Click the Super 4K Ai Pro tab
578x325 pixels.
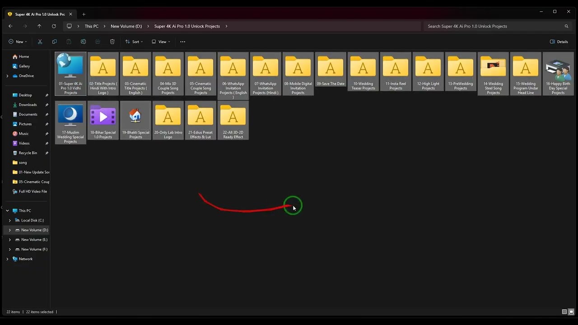[40, 14]
